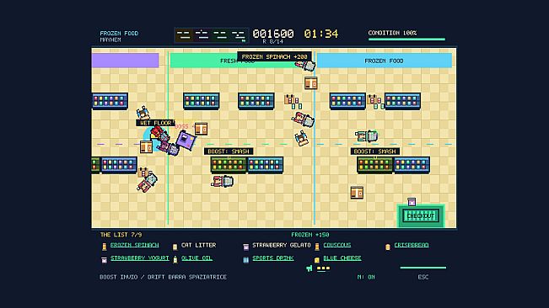
Task: Click the WET FLOOR warning label
Action: click(x=156, y=123)
